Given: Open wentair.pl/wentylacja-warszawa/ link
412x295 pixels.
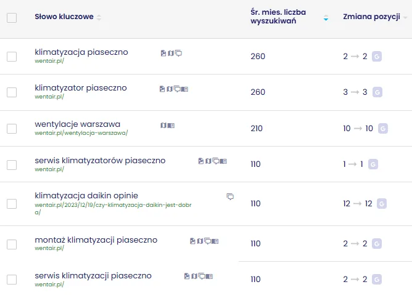Looking at the screenshot, I should click(x=81, y=133).
